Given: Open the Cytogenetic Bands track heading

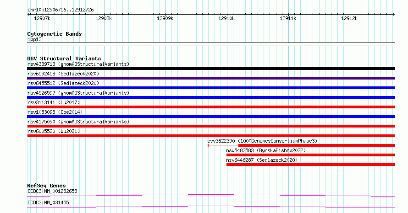Looking at the screenshot, I should click(x=55, y=34).
